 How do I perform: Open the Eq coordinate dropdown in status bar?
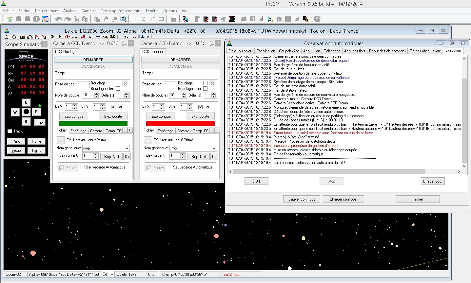[112, 274]
